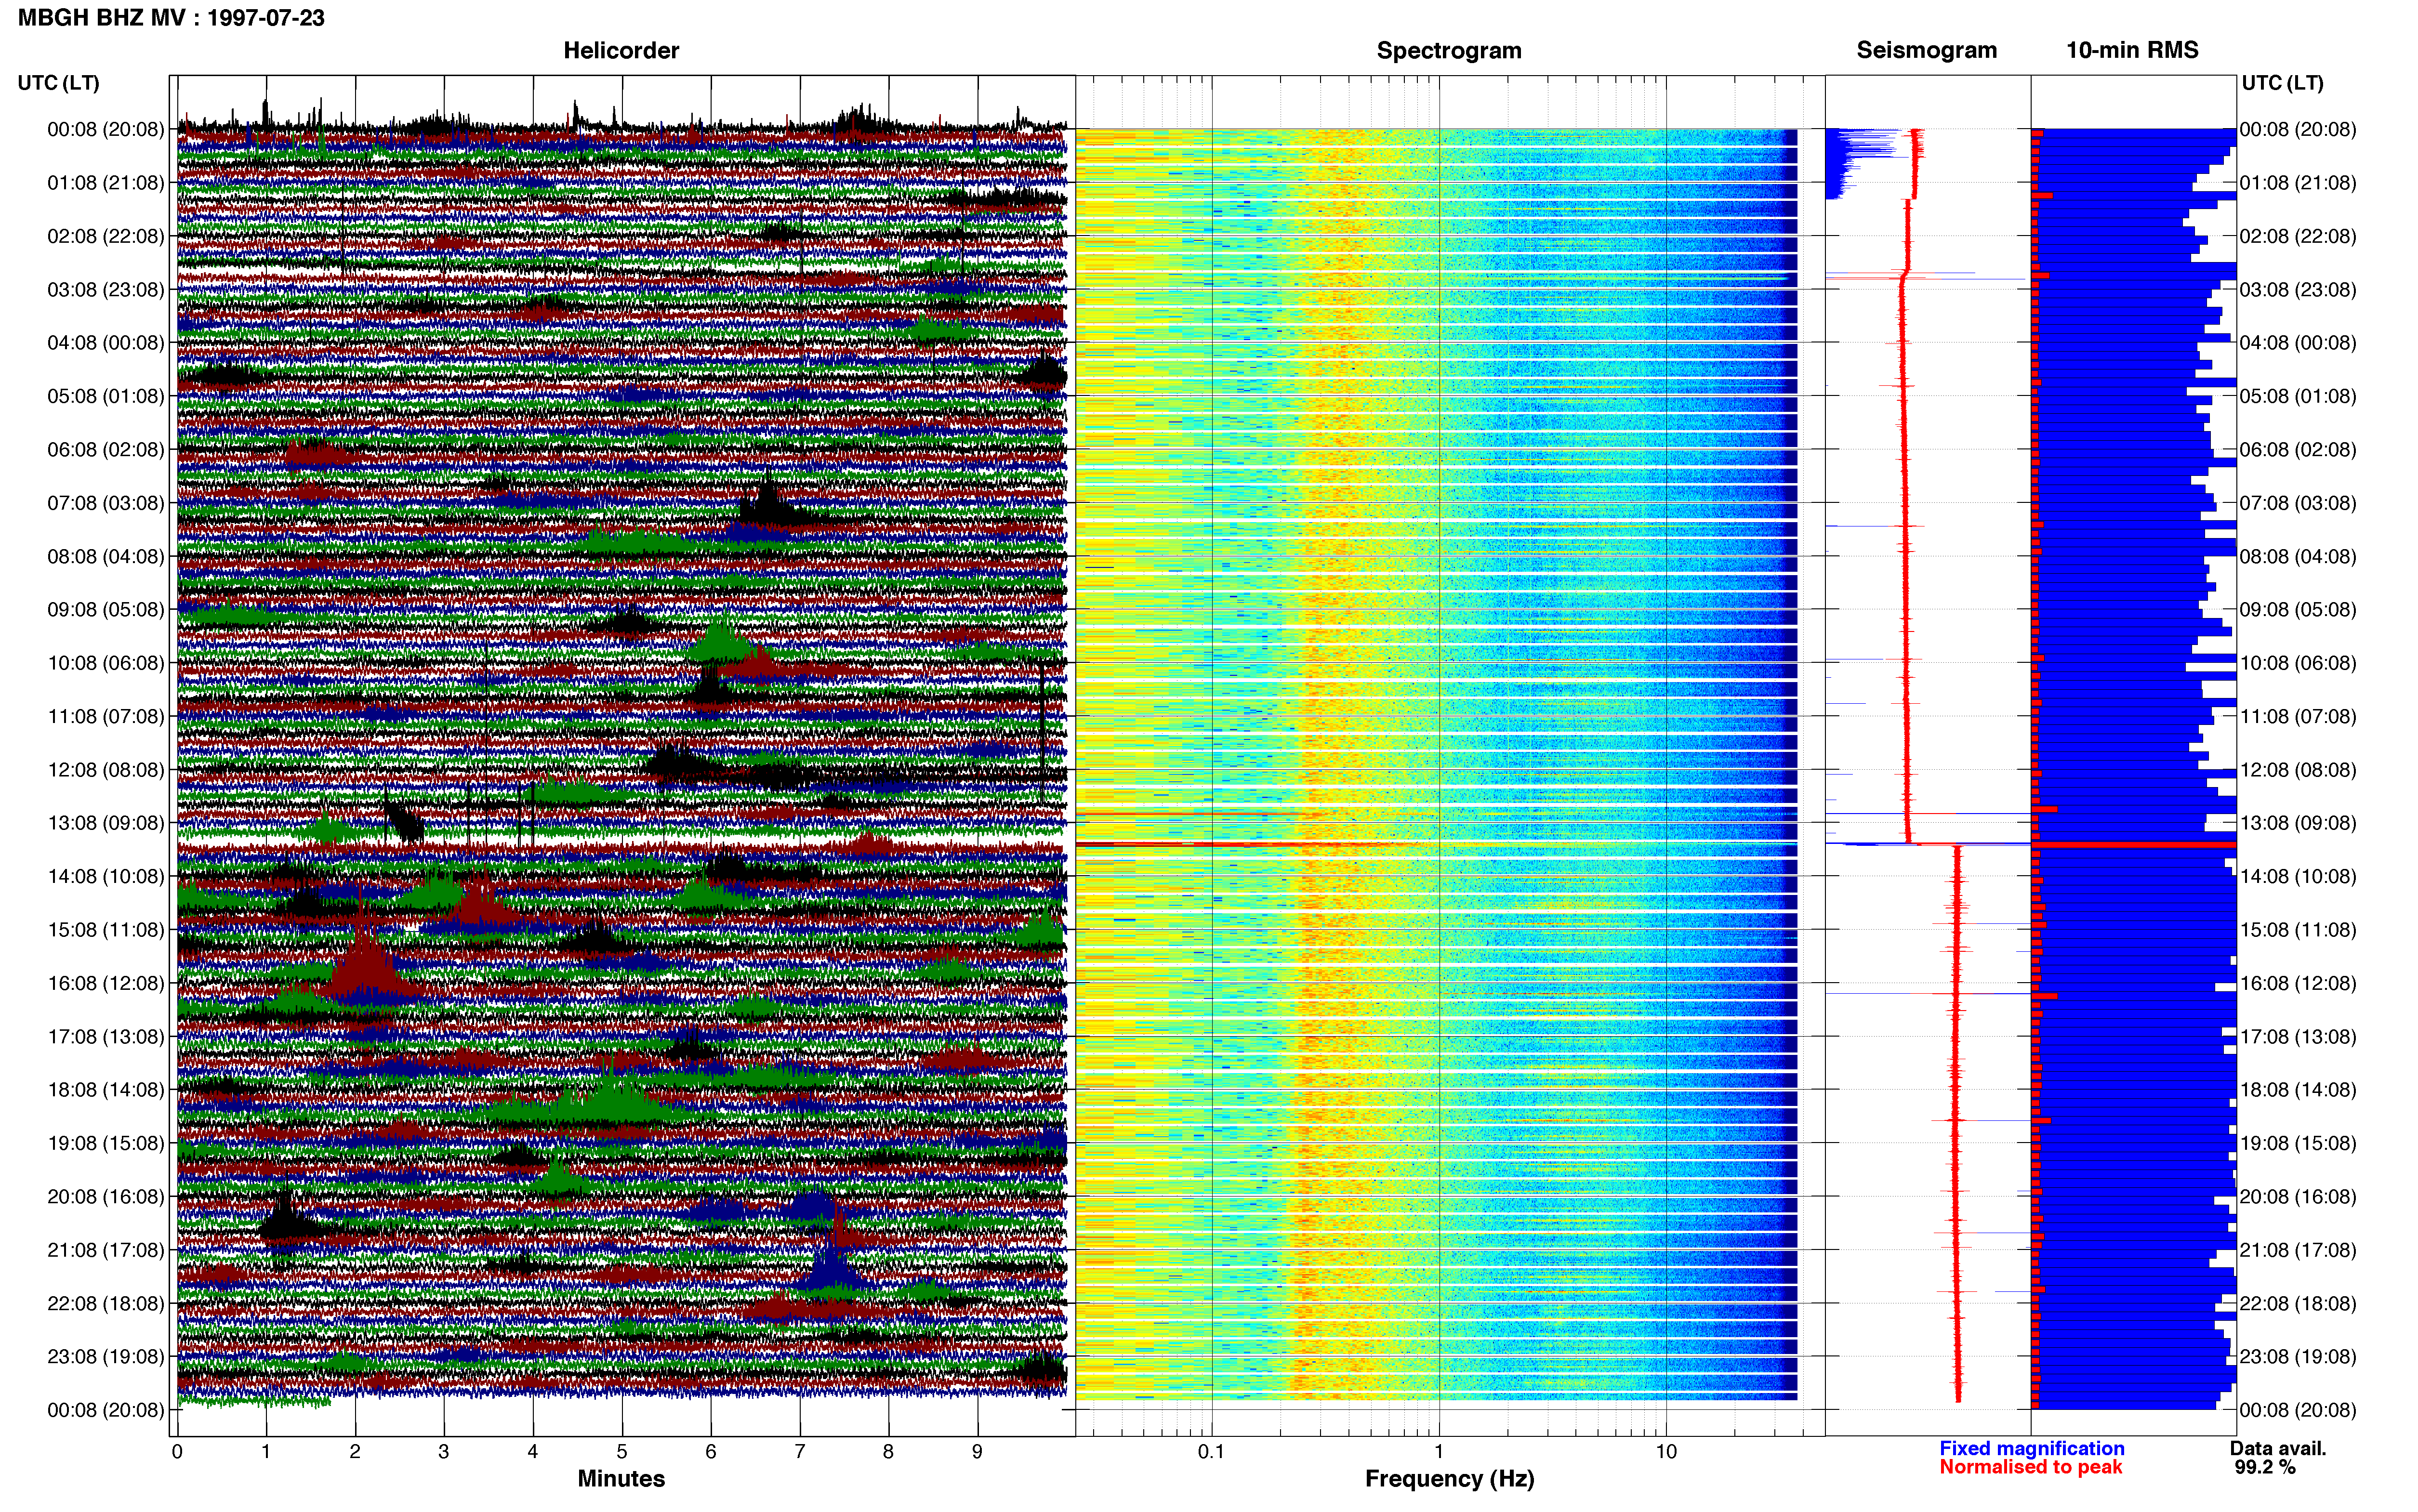Click left time label '18:08 (14:08)'
Viewport: 2418px width, 1512px height.
coord(105,1090)
